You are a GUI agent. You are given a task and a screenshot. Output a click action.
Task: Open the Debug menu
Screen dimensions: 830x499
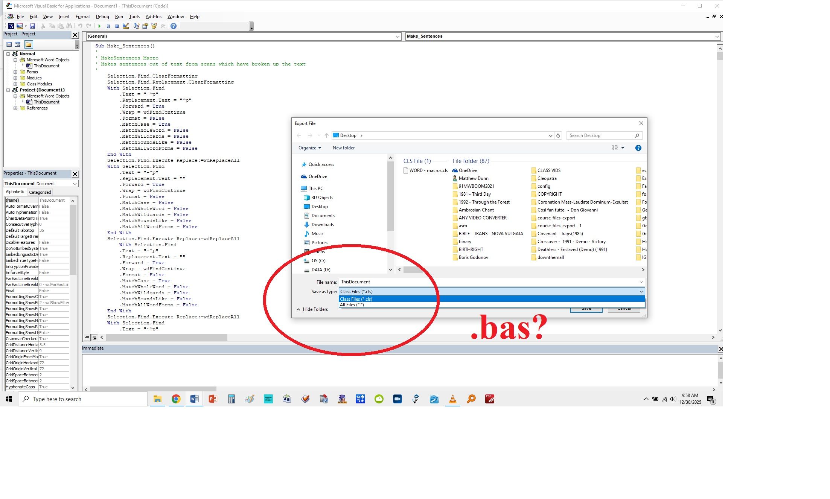[x=102, y=16]
